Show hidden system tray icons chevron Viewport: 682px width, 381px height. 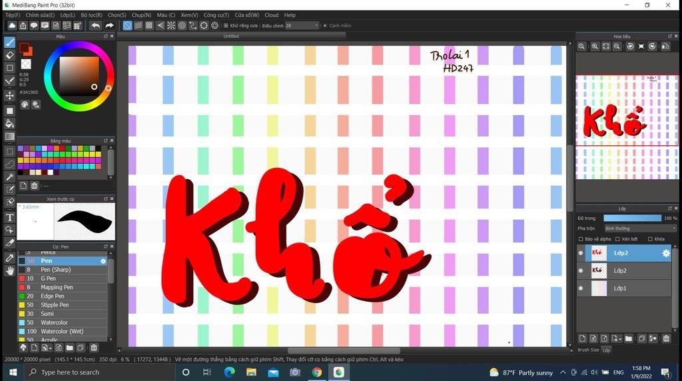pos(563,372)
